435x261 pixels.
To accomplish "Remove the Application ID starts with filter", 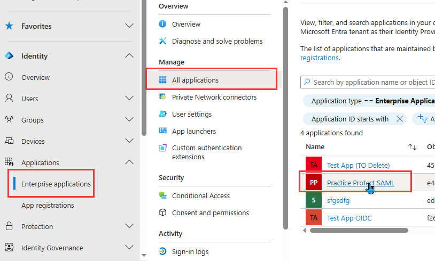I will coord(400,119).
